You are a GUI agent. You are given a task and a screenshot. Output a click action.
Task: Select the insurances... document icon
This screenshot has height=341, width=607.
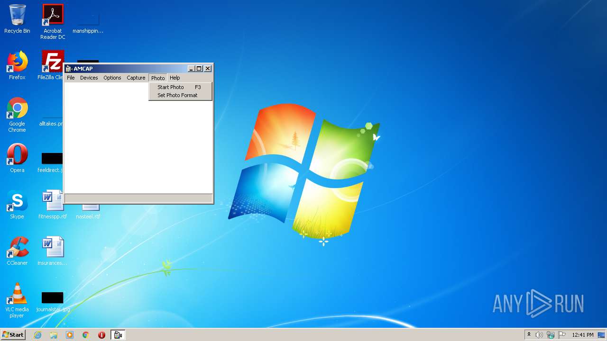coord(53,251)
